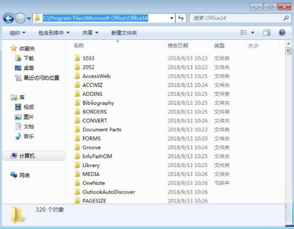Sort by the 大小 column header
294x229 pixels.
(x=253, y=45)
